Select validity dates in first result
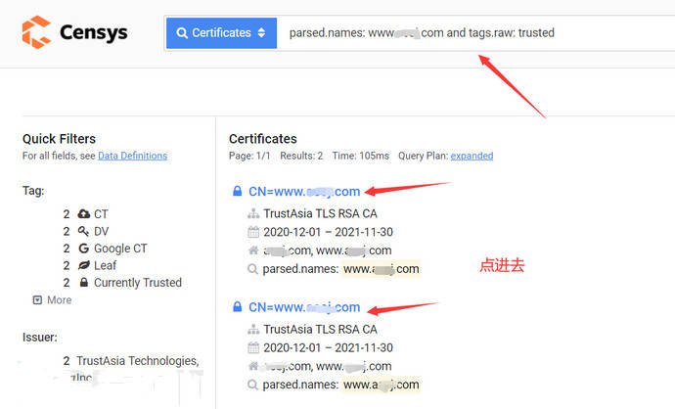Image resolution: width=675 pixels, height=409 pixels. (328, 232)
